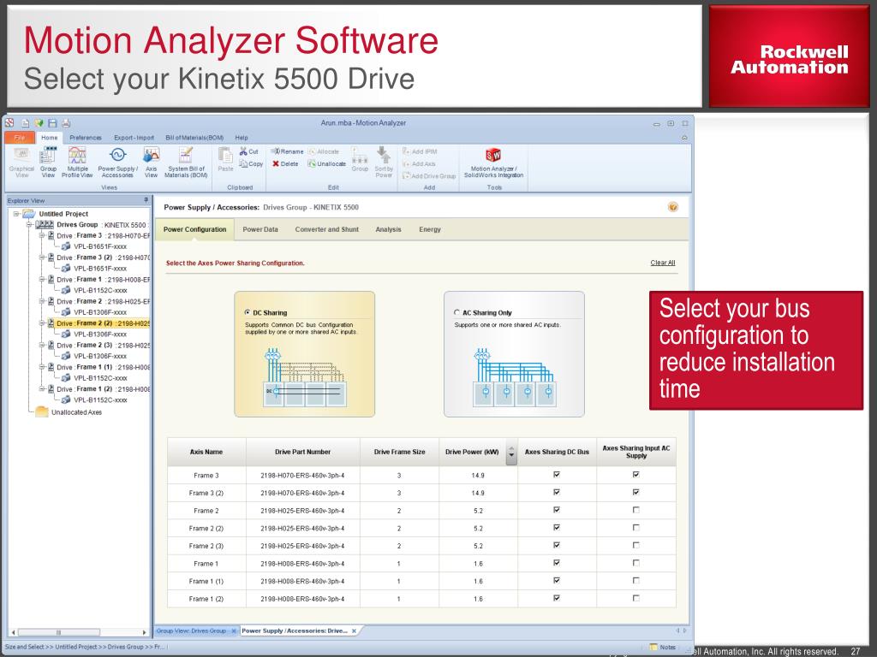Open the Energy tab
This screenshot has width=877, height=657.
tap(430, 229)
